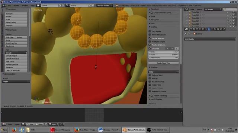This screenshot has height=133, width=238.
Task: Click the Blender logo icon in the info header
Action: click(x=117, y=6)
